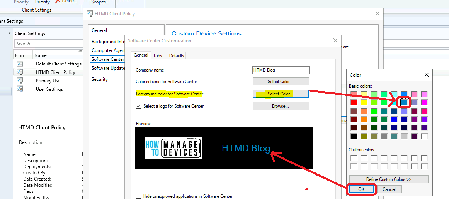Collapse the navigation pane with the arrow beside Client Settings
449x199 pixels.
[9, 33]
